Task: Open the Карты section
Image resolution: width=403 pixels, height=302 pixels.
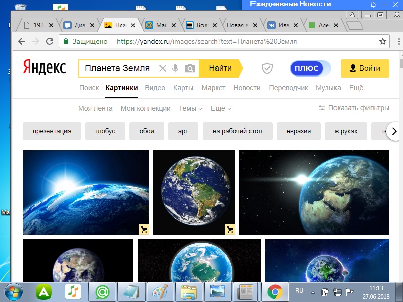Action: pos(183,88)
